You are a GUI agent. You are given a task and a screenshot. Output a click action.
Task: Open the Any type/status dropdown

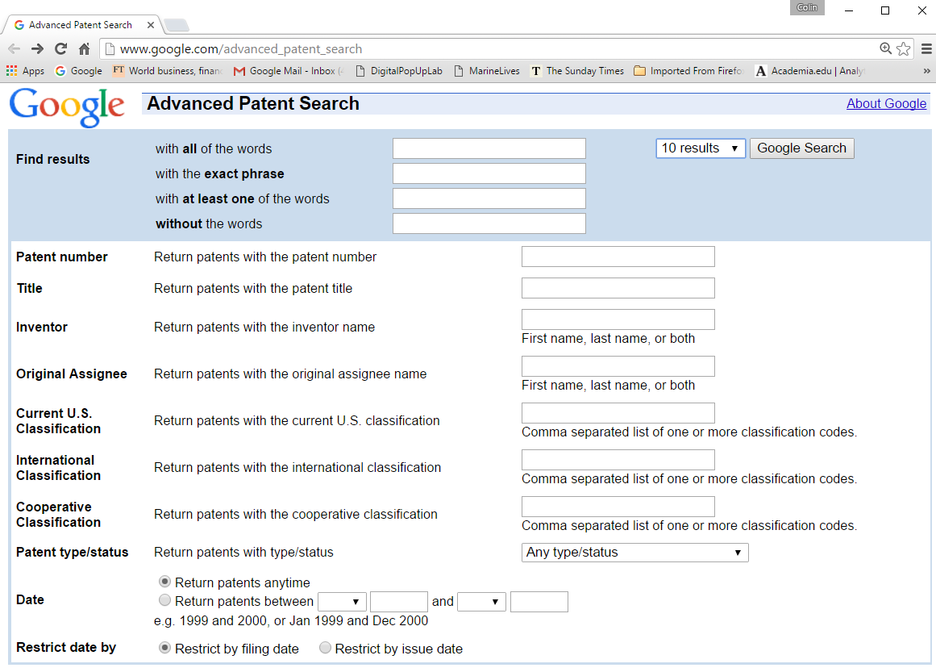(634, 553)
